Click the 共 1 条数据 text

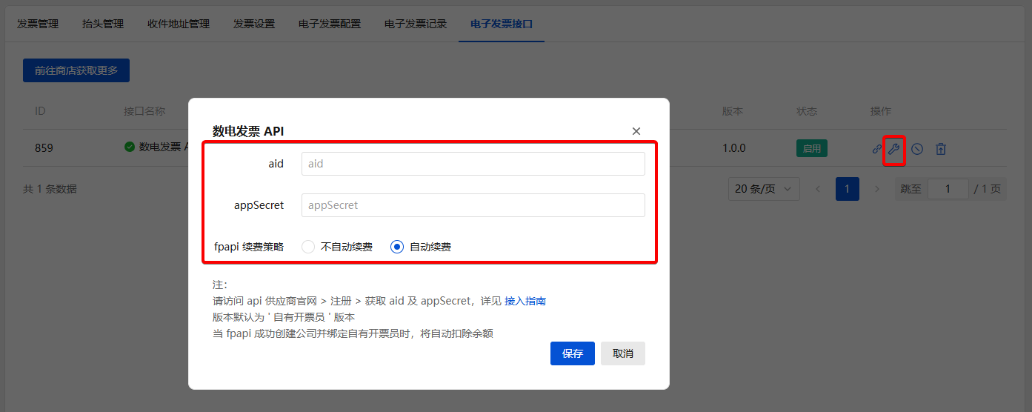(50, 189)
